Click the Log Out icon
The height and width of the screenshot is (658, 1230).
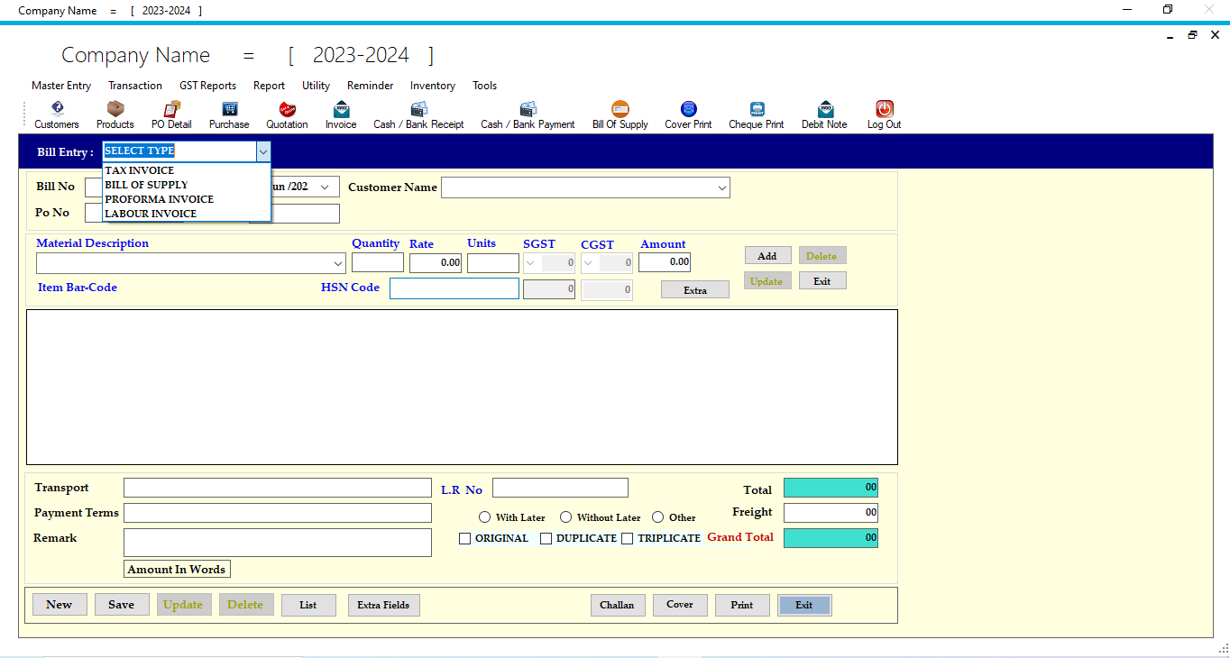883,114
